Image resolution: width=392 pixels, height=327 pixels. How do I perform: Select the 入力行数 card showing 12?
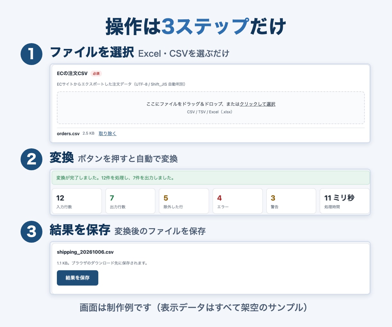point(77,201)
